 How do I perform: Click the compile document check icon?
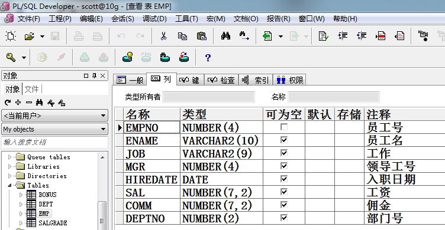[x=323, y=36]
